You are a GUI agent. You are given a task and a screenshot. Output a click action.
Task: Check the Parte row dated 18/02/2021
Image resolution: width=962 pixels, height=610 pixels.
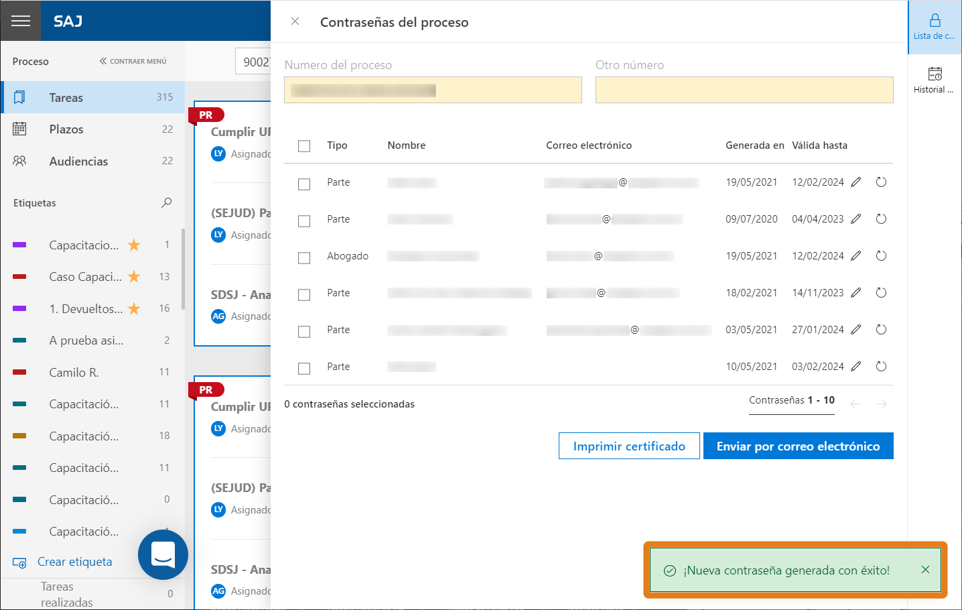[304, 295]
